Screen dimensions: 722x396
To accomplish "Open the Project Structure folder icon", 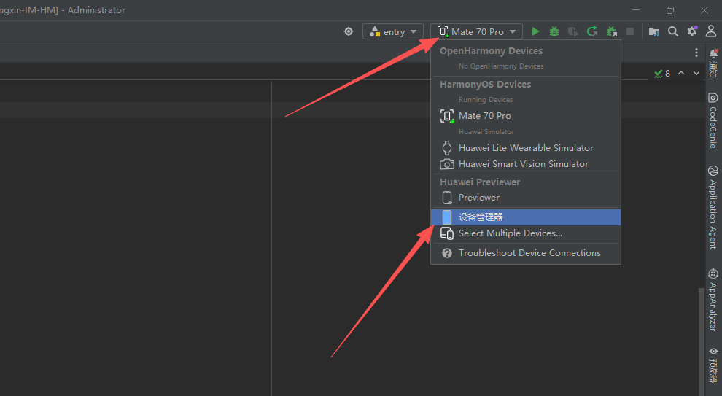I will coord(654,31).
